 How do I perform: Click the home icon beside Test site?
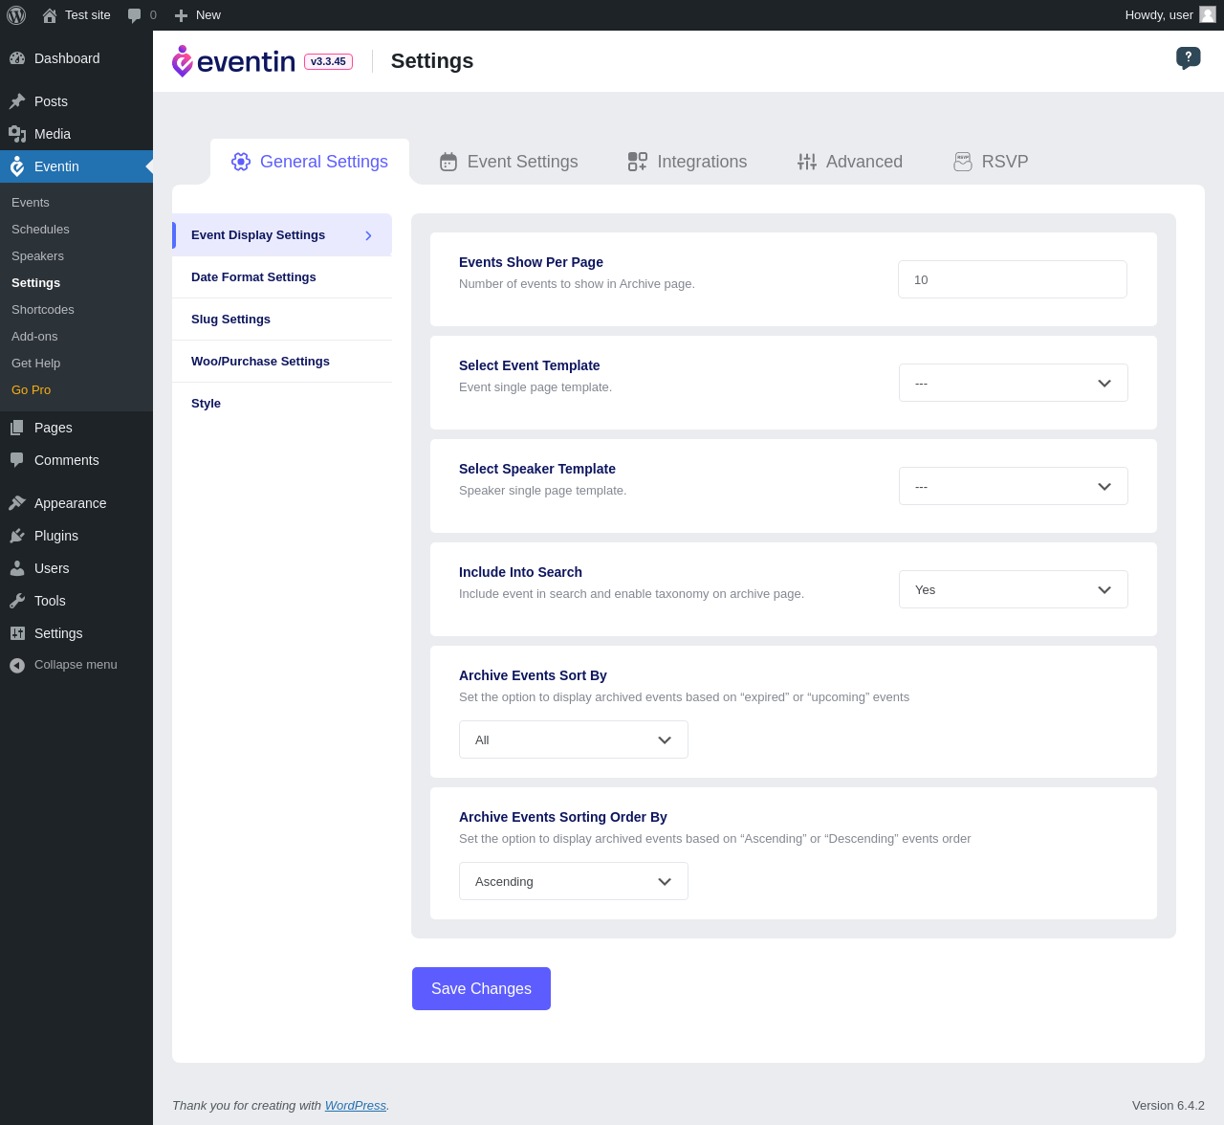pos(50,15)
